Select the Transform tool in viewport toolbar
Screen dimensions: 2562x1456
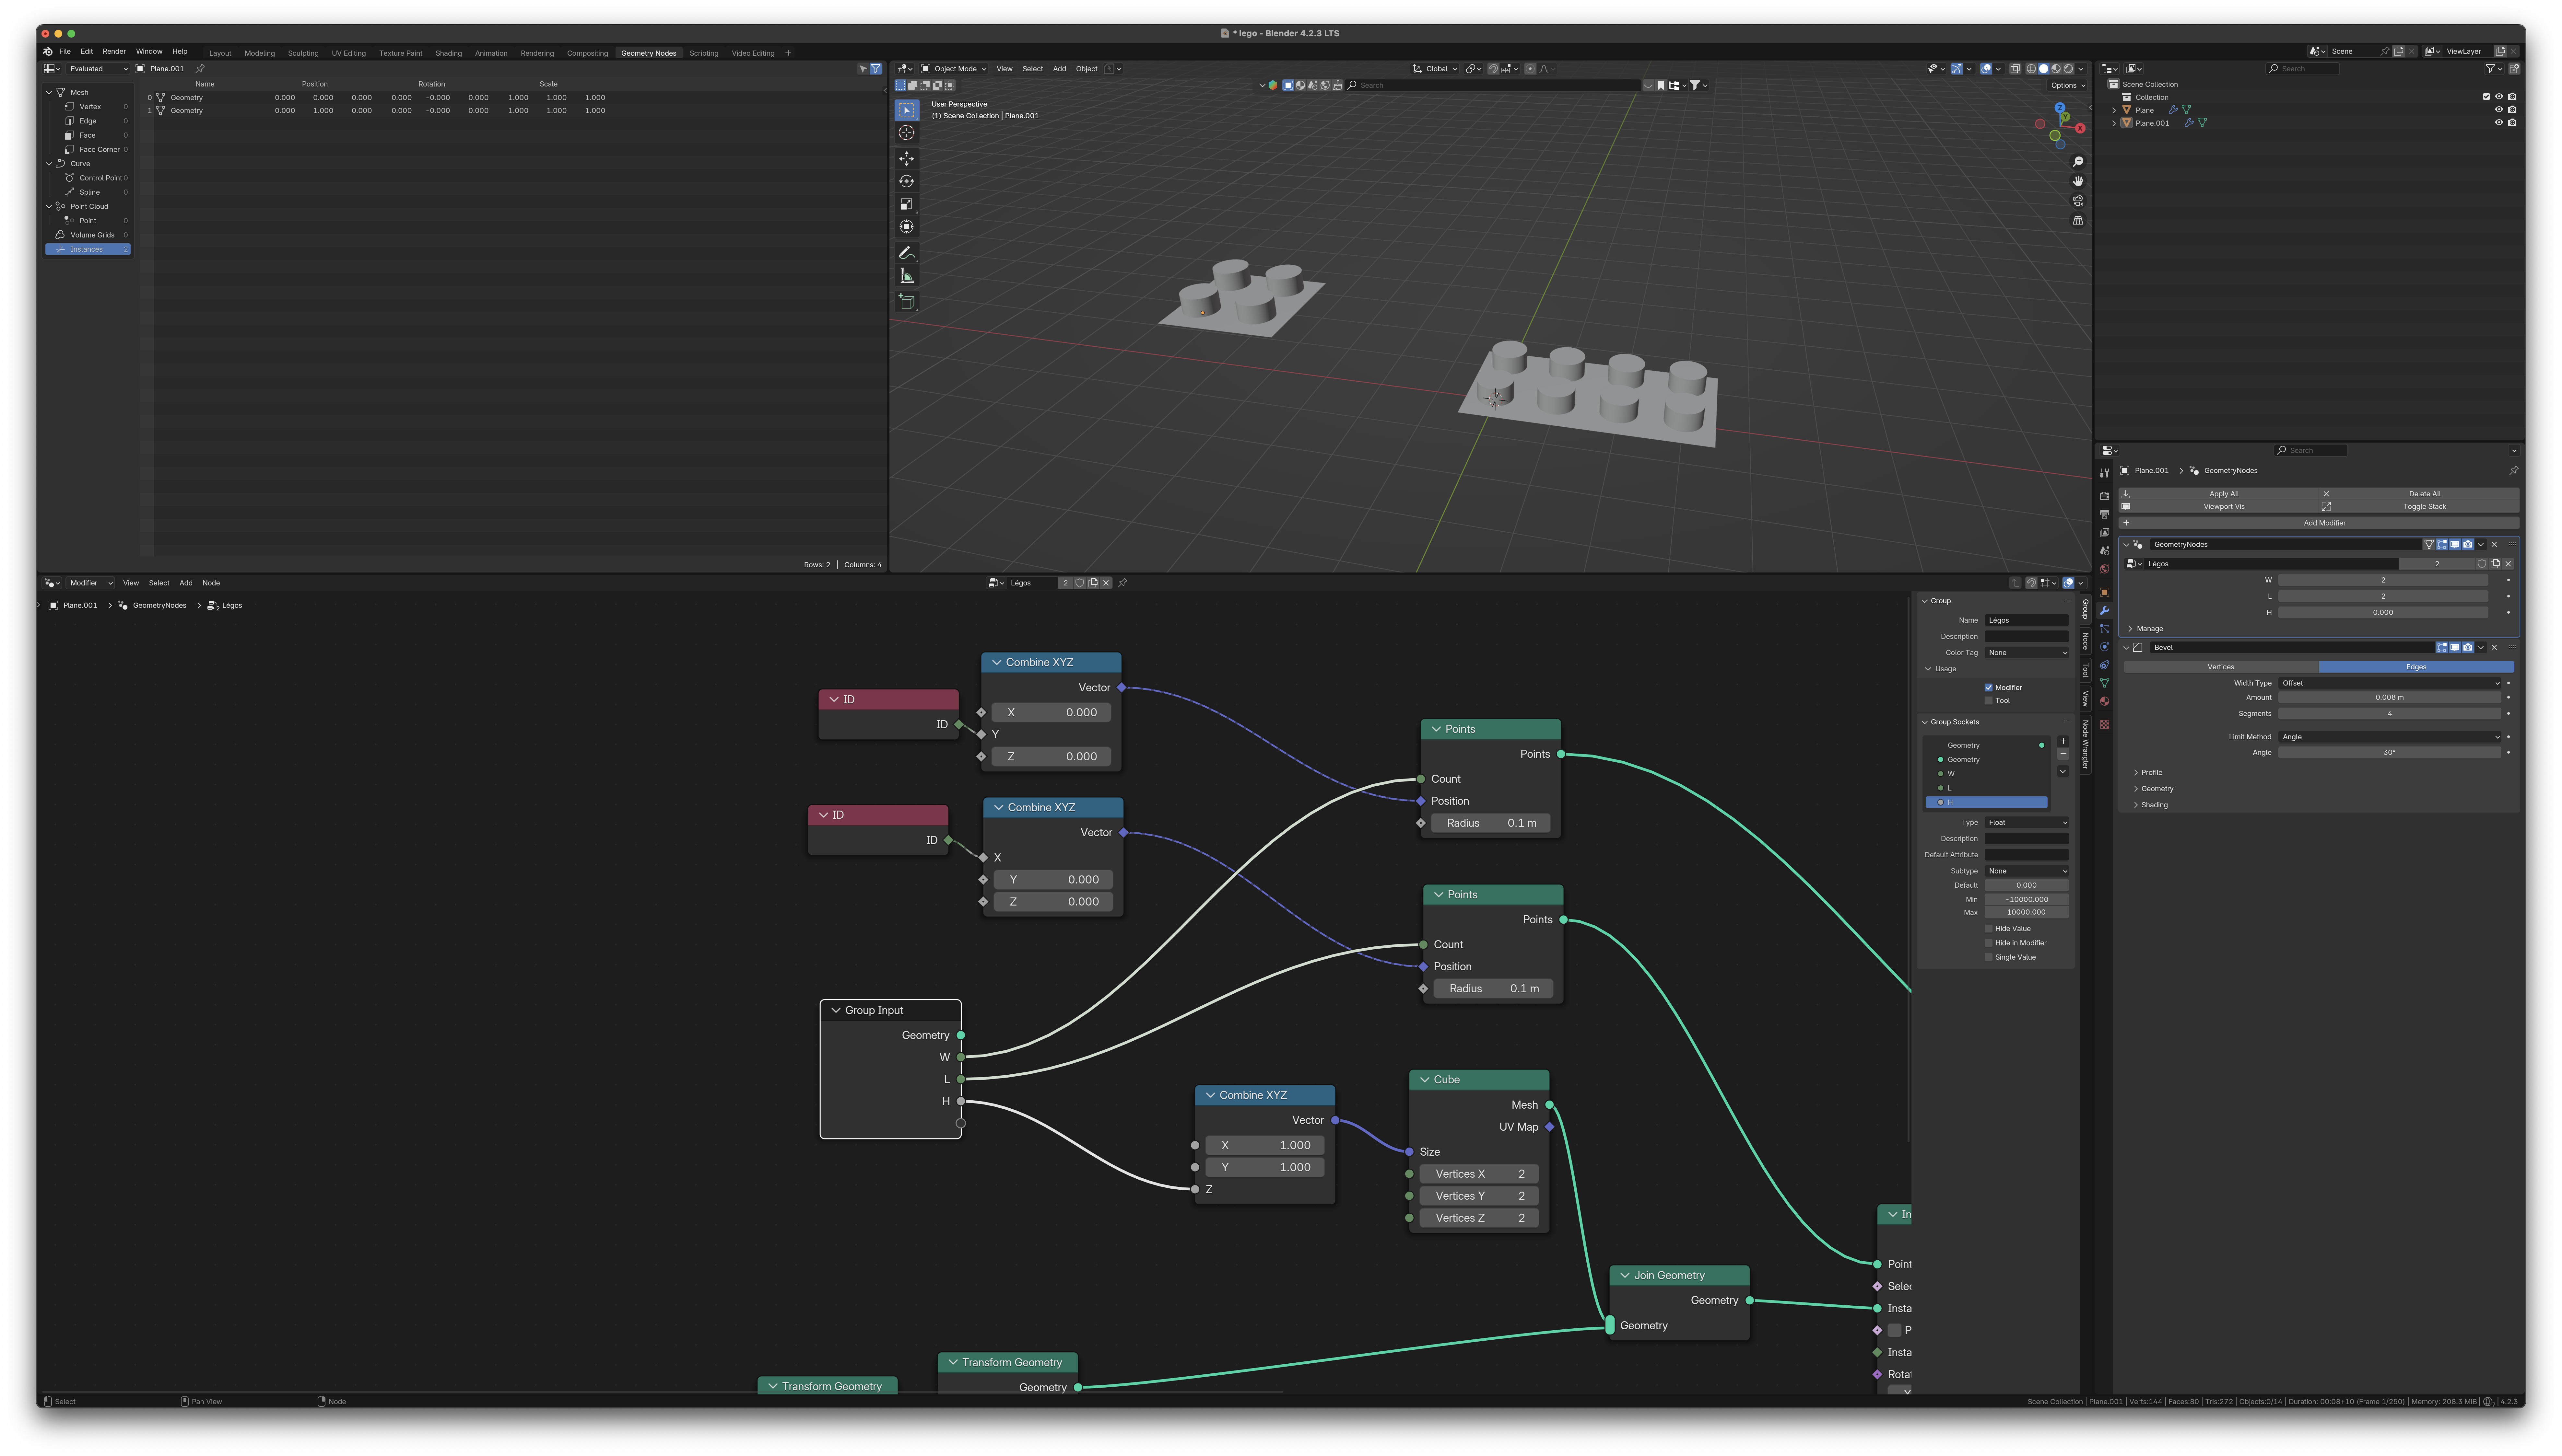906,227
